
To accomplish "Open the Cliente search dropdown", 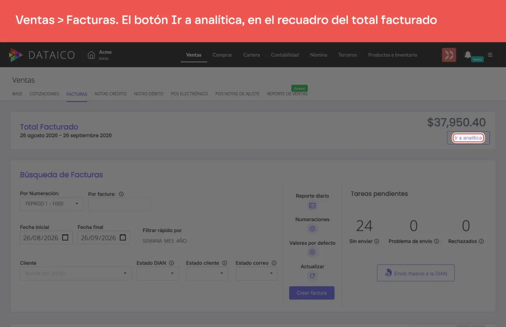I will pyautogui.click(x=76, y=273).
